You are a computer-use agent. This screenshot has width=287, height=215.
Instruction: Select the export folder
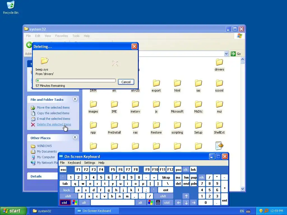[156, 86]
